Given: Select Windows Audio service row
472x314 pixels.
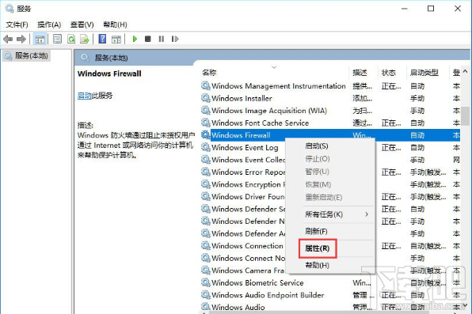Looking at the screenshot, I should [x=238, y=307].
